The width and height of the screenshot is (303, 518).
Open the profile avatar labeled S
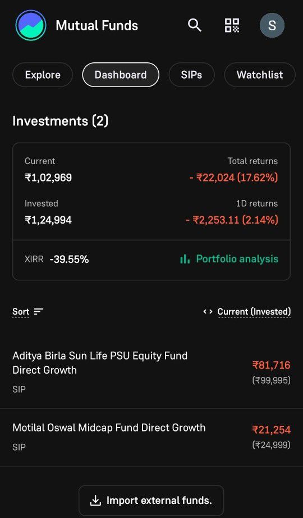click(x=272, y=25)
